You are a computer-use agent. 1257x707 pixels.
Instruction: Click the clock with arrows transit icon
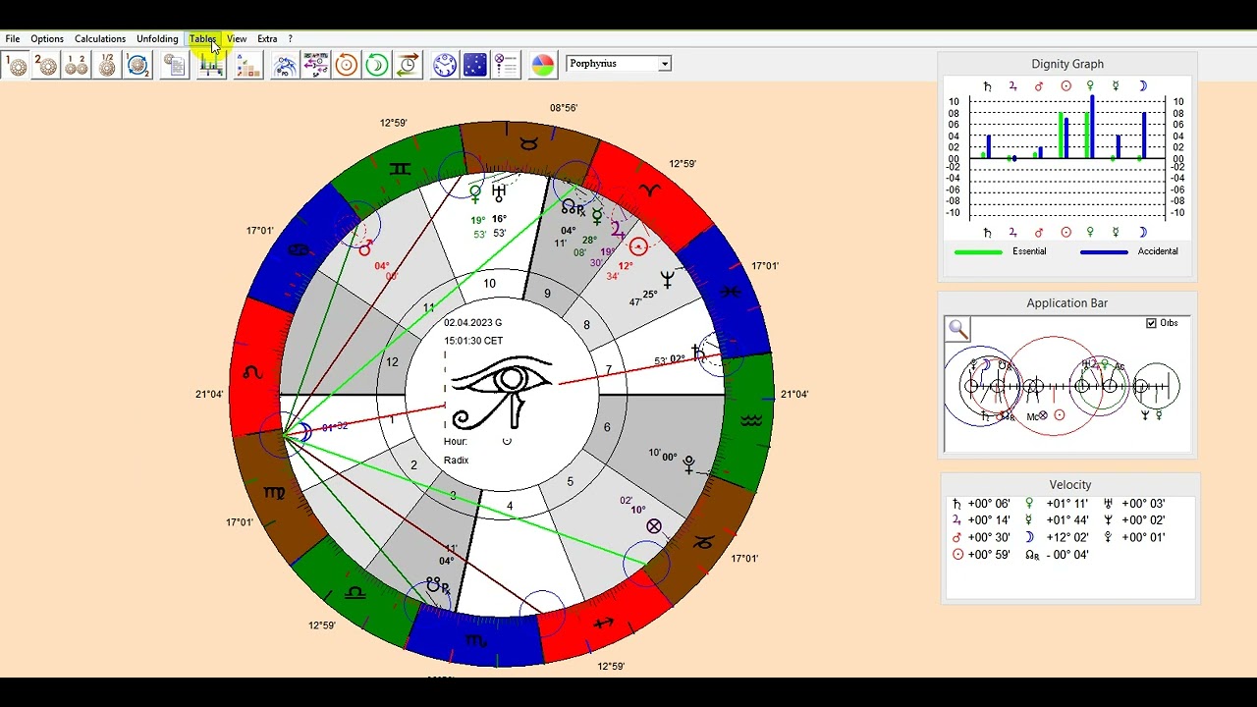tap(409, 66)
